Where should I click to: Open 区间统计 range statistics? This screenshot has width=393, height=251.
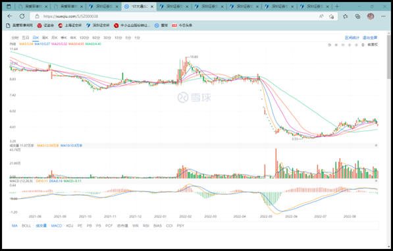352,38
